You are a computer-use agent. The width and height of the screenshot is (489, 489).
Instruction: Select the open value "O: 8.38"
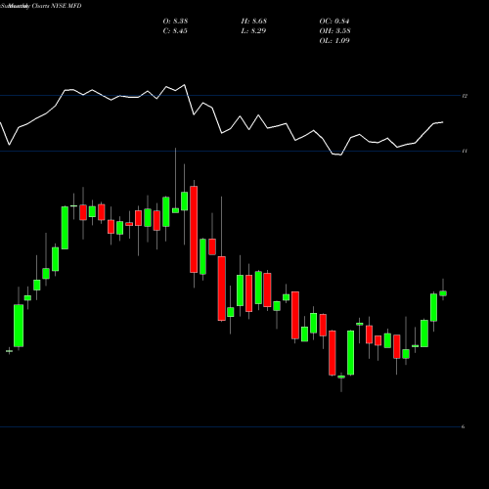click(175, 22)
